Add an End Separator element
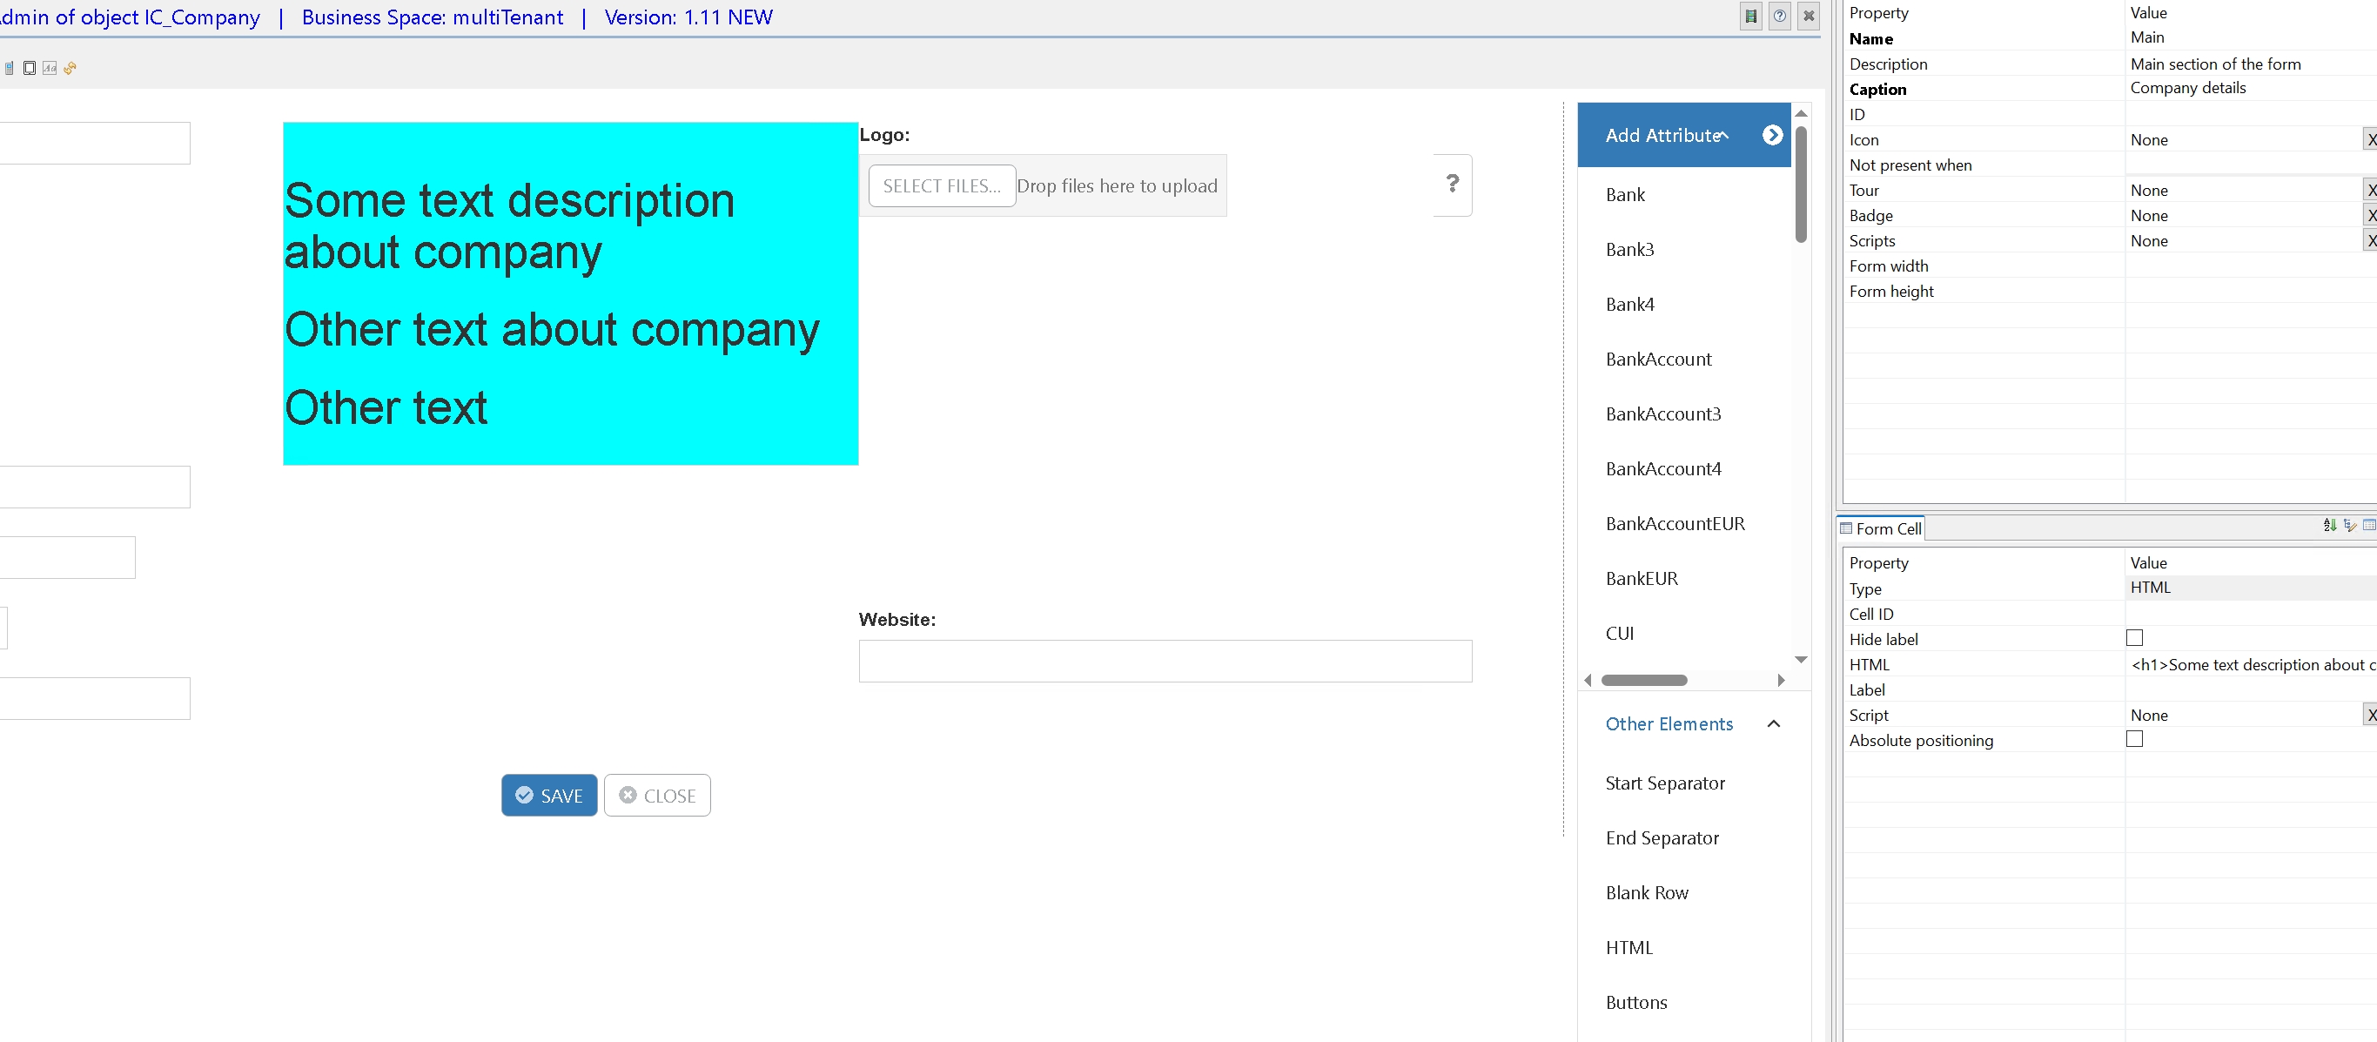 [1662, 838]
